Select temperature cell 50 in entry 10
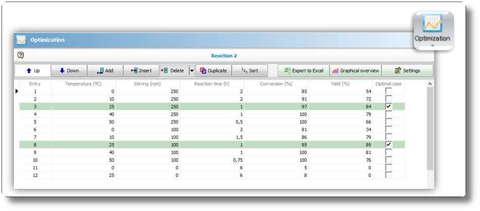This screenshot has height=211, width=480. pyautogui.click(x=83, y=160)
